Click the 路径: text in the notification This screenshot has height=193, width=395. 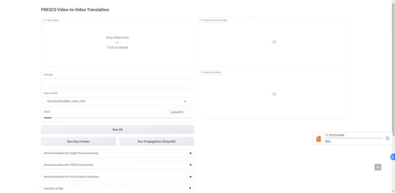pos(328,142)
